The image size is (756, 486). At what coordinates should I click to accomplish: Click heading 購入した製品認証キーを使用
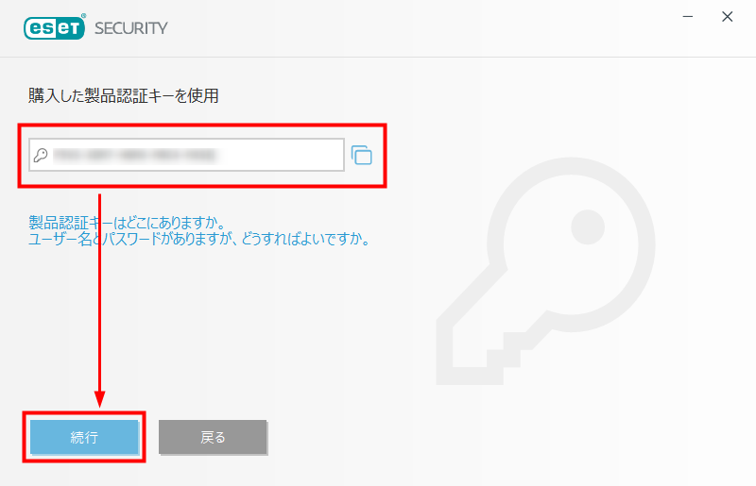pyautogui.click(x=124, y=96)
